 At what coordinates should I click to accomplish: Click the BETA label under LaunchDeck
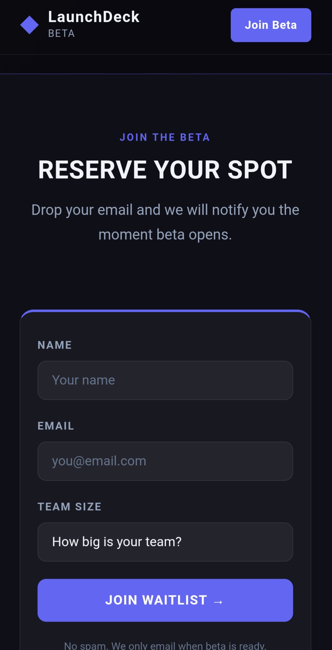(x=61, y=33)
